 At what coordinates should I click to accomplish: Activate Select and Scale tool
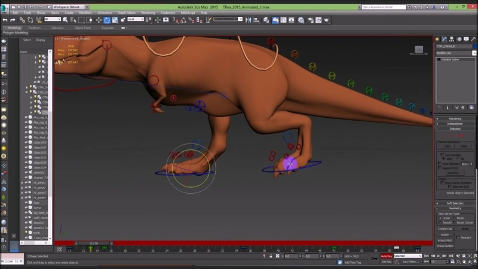(x=115, y=20)
